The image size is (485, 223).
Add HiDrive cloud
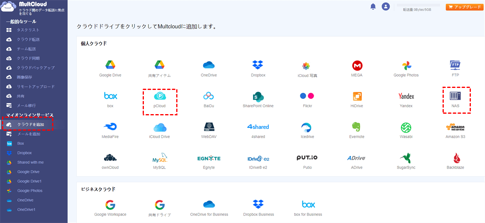click(357, 100)
